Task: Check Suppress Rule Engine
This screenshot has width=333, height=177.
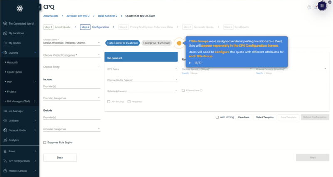Action: point(45,143)
